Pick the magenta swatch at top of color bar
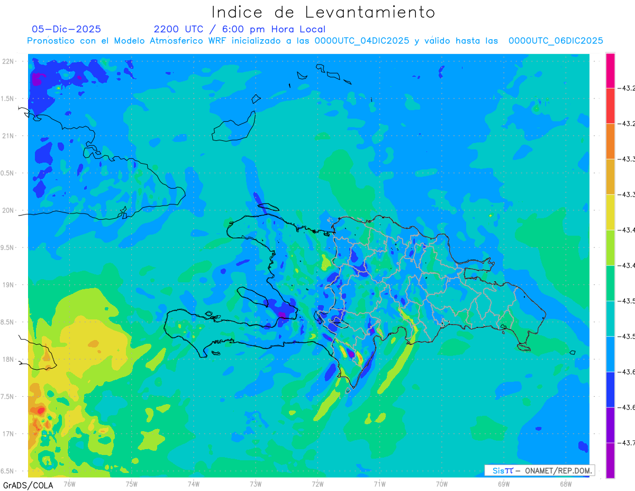The image size is (635, 491). 610,70
